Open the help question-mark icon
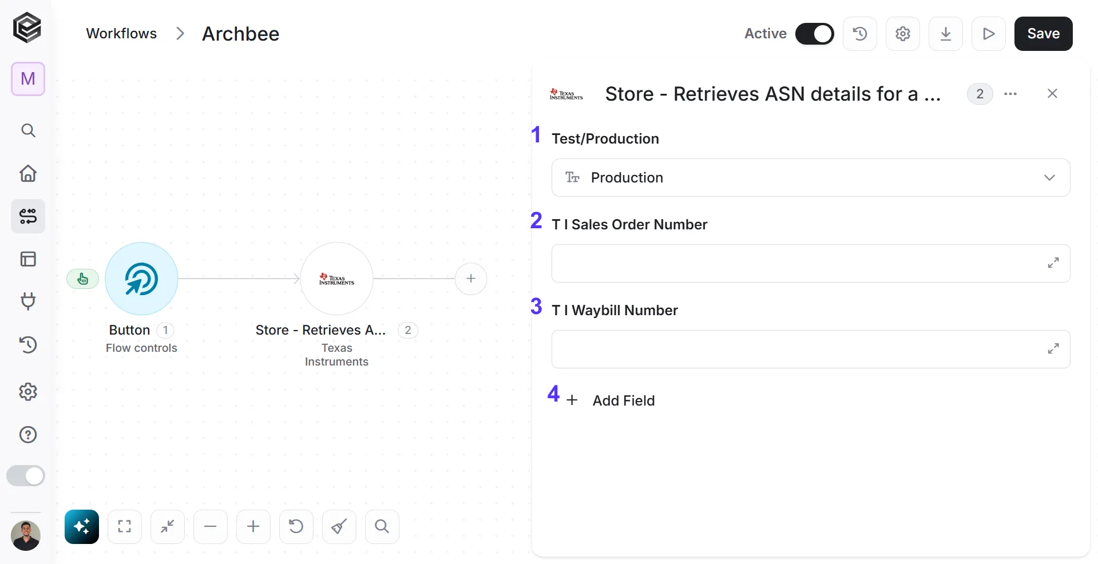 point(28,435)
